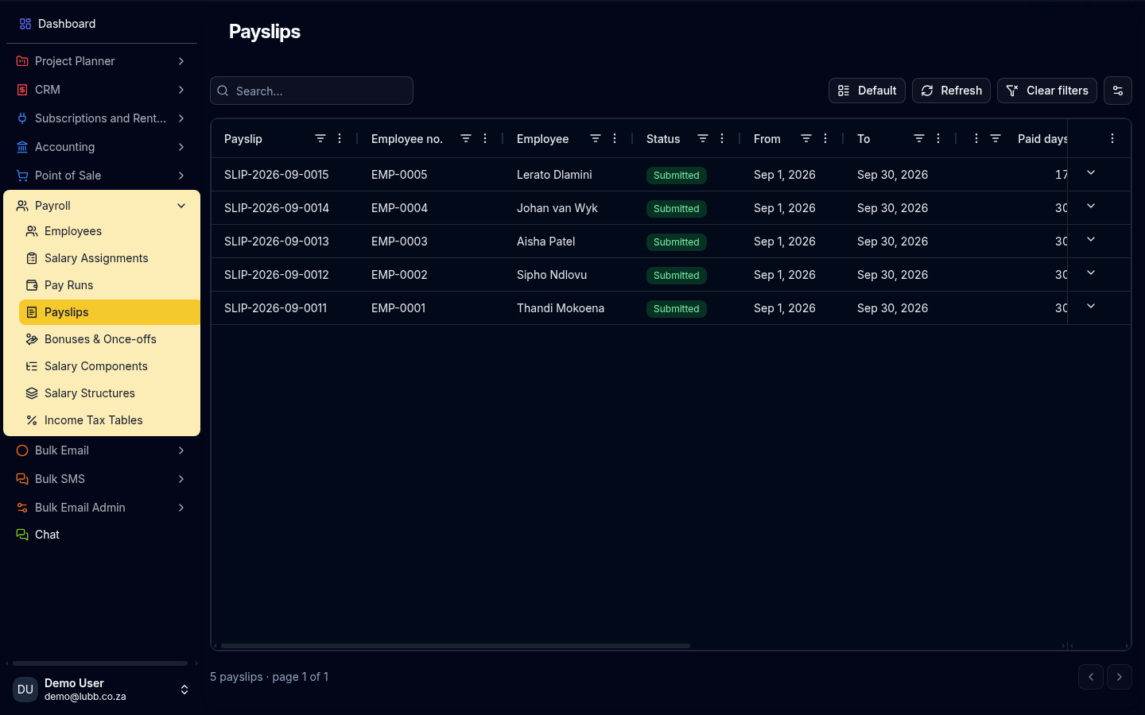Open Paid days column menu dots
The height and width of the screenshot is (715, 1145).
976,138
